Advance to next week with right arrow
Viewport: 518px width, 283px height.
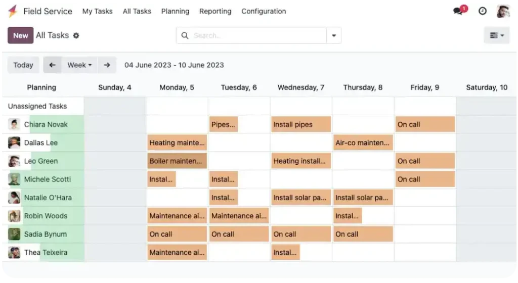[x=107, y=65]
